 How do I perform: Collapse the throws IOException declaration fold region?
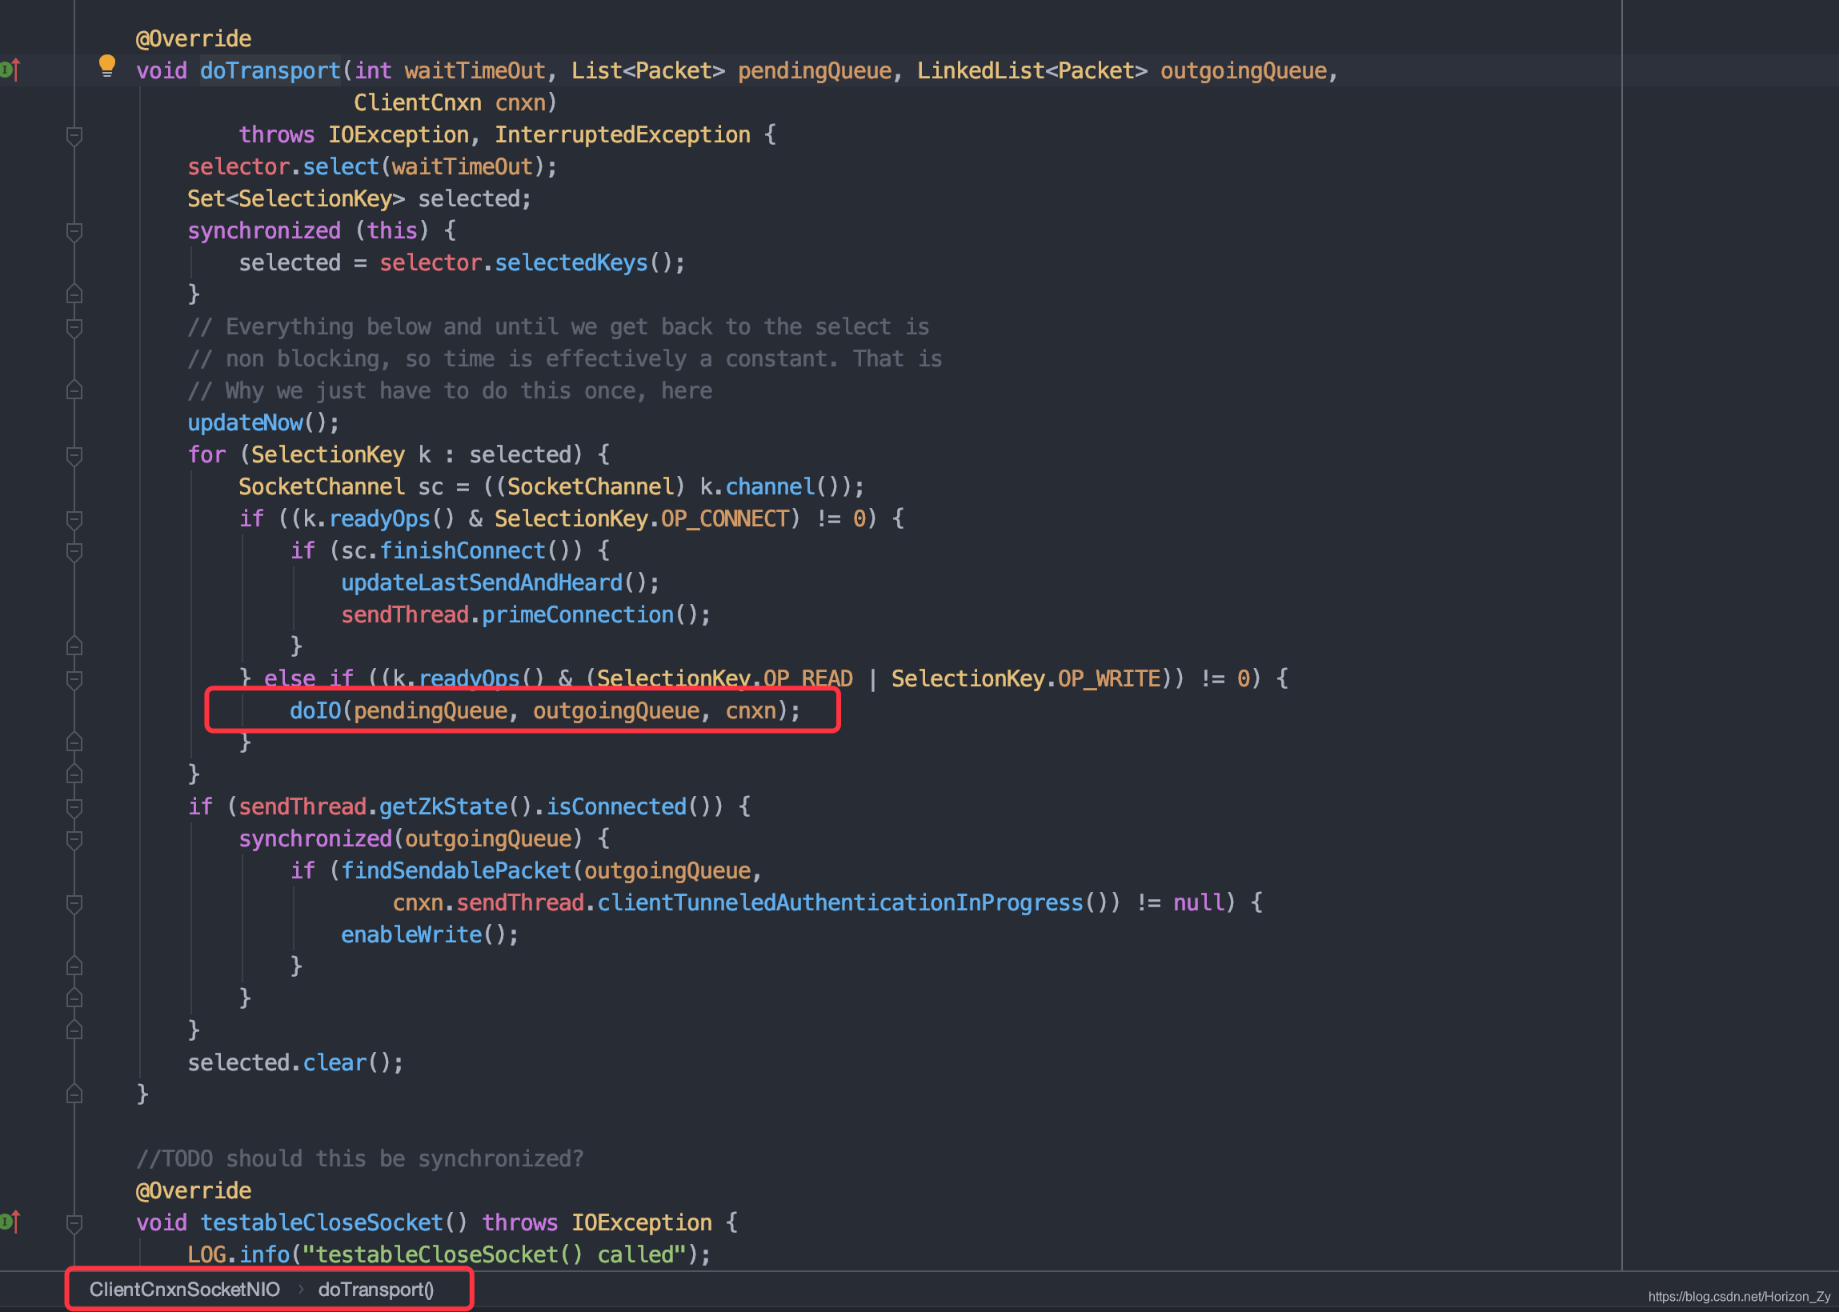pos(74,138)
